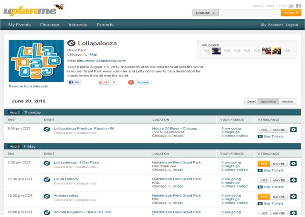Image resolution: width=305 pixels, height=217 pixels.
Task: Open the lollapalooza.com web link
Action: (x=101, y=61)
